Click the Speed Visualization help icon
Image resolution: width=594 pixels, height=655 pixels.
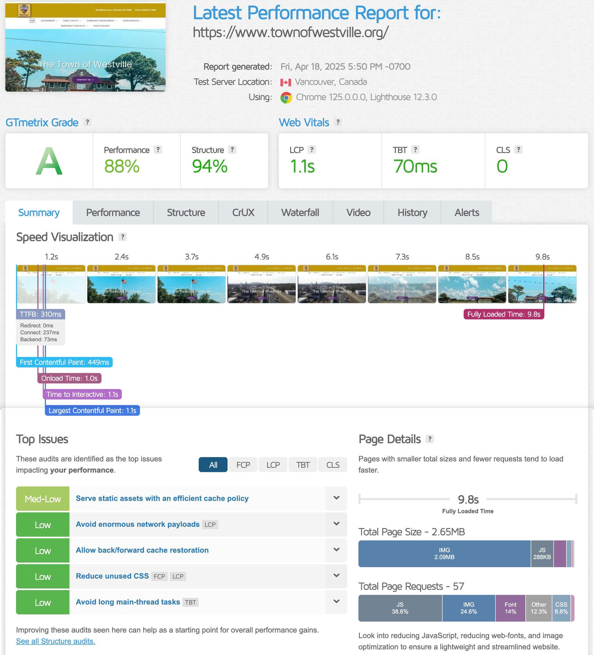pyautogui.click(x=123, y=237)
